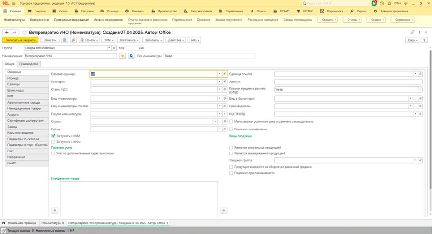Click the Записать button

(x=50, y=40)
